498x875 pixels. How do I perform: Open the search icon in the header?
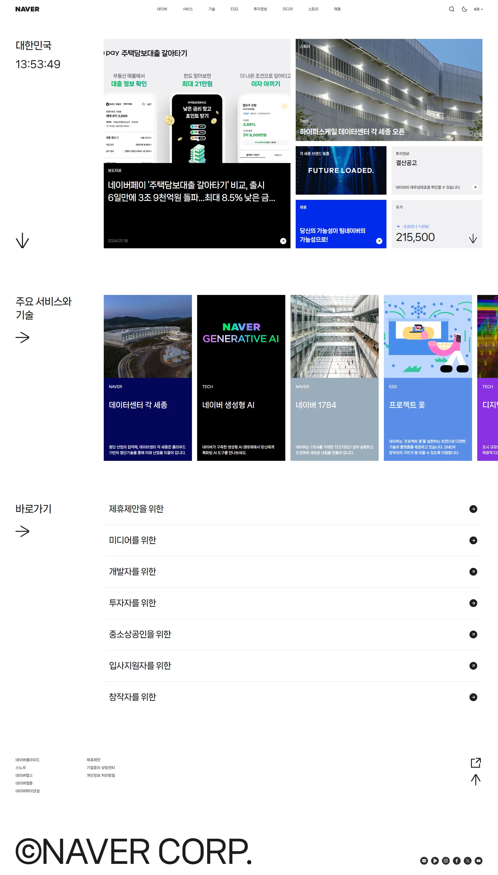(452, 9)
